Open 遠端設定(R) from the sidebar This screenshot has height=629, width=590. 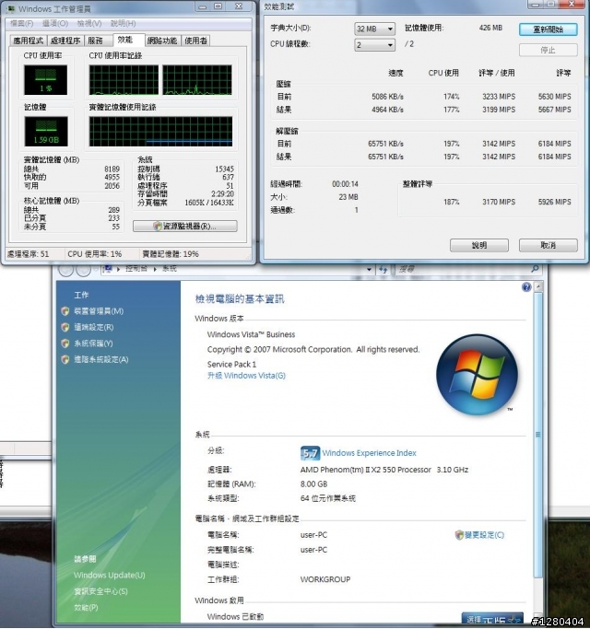point(94,327)
